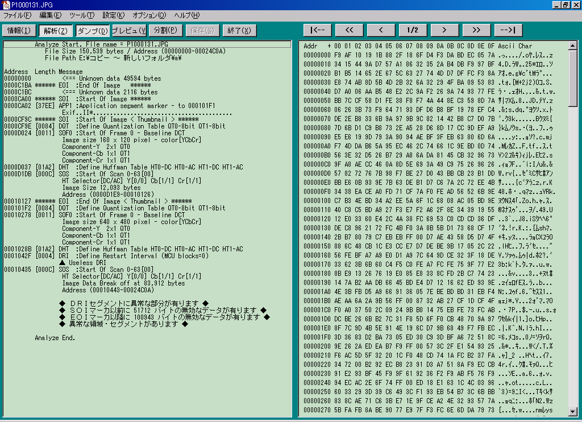Open the オプション(O) menu
582x422 pixels.
click(x=149, y=15)
